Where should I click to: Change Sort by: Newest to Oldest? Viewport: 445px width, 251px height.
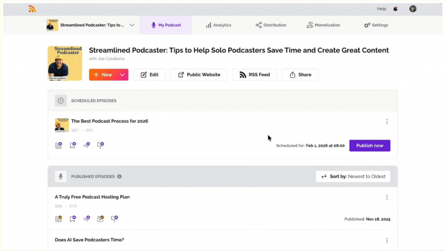(x=353, y=176)
